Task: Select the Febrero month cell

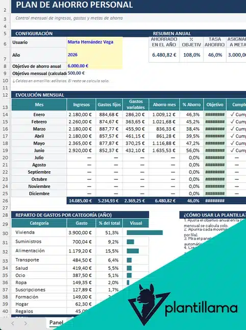Action: (39, 122)
